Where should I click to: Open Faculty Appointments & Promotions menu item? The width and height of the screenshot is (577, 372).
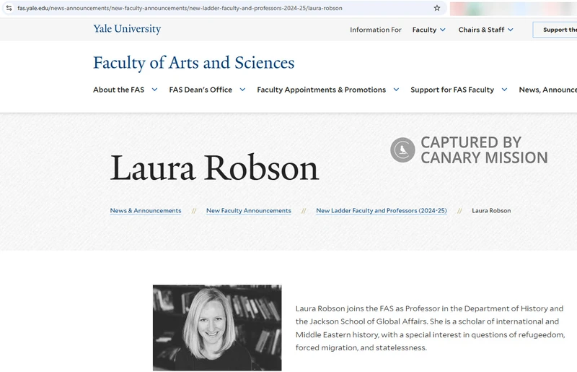coord(321,90)
